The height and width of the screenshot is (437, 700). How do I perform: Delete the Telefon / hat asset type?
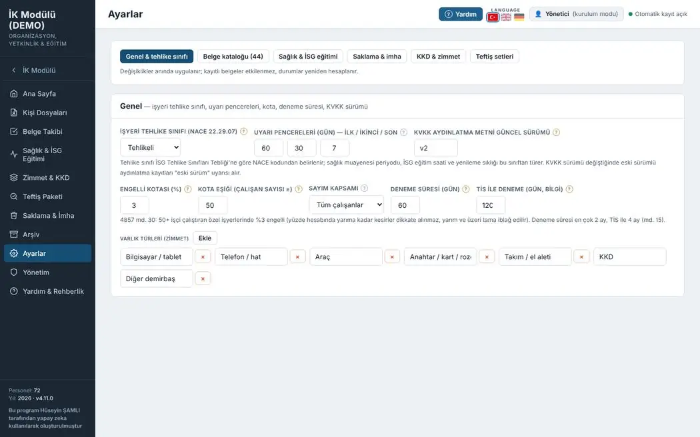pos(297,257)
